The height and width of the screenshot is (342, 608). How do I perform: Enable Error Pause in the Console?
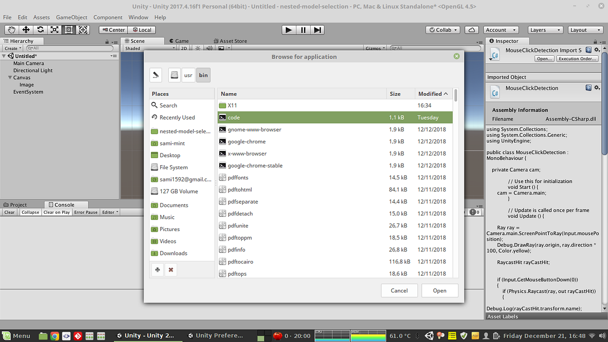pyautogui.click(x=85, y=212)
